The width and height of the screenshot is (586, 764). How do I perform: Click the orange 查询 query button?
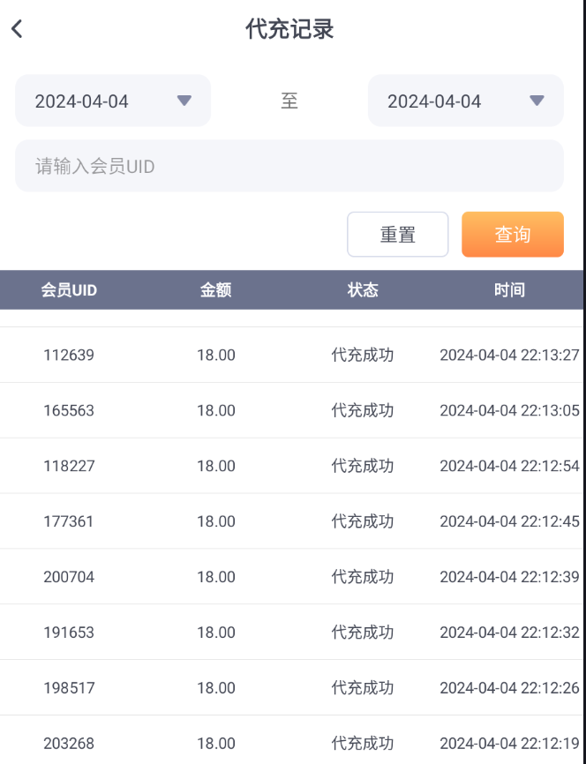(x=512, y=235)
